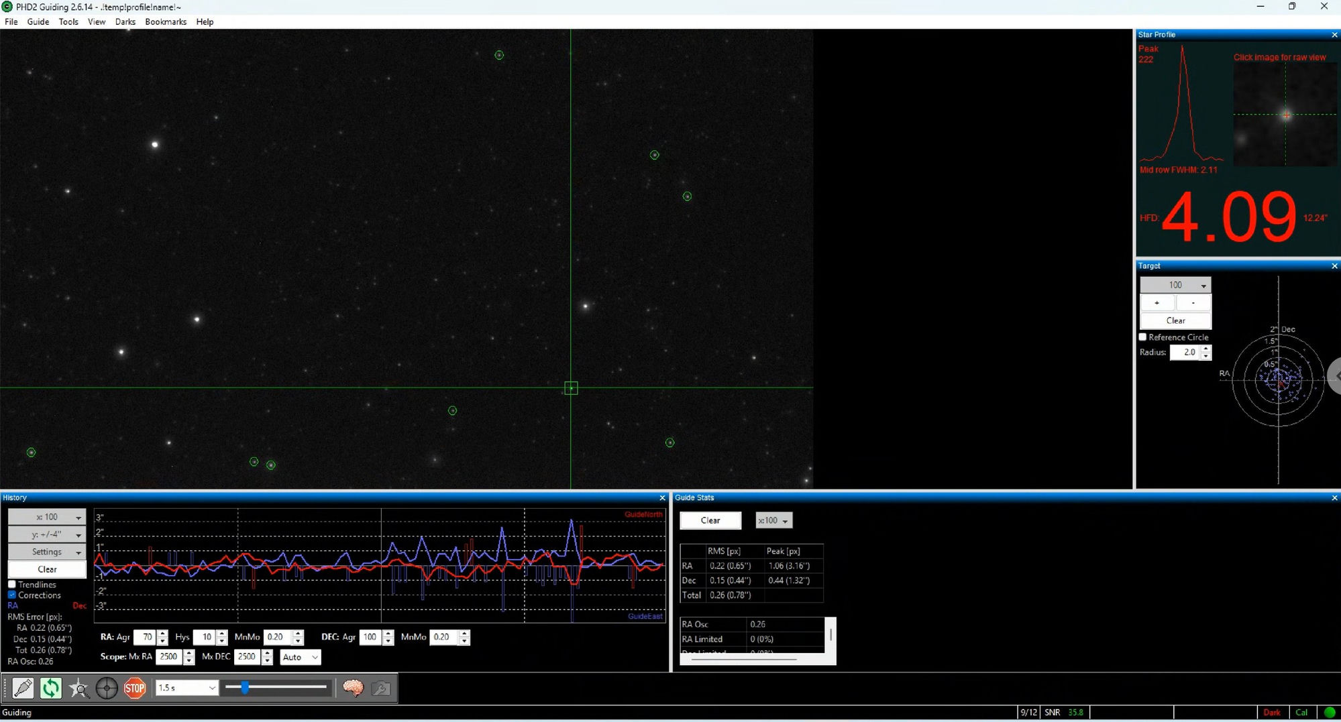Image resolution: width=1341 pixels, height=722 pixels.
Task: Open the Tools menu
Action: [68, 21]
